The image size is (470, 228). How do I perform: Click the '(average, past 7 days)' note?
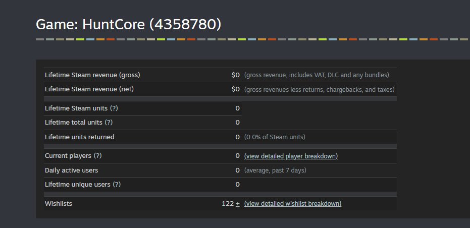pos(275,170)
